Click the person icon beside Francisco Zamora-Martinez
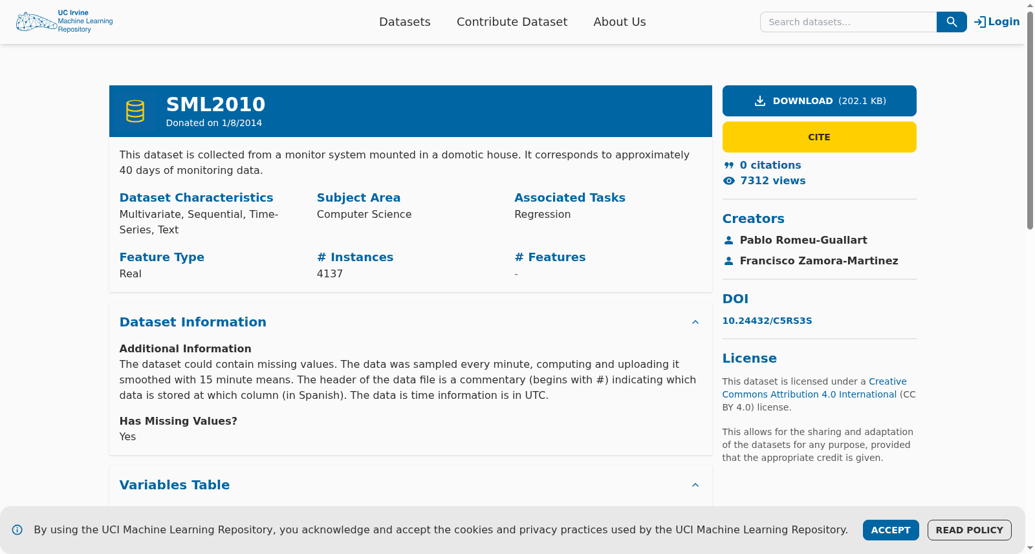The width and height of the screenshot is (1035, 554). click(729, 261)
